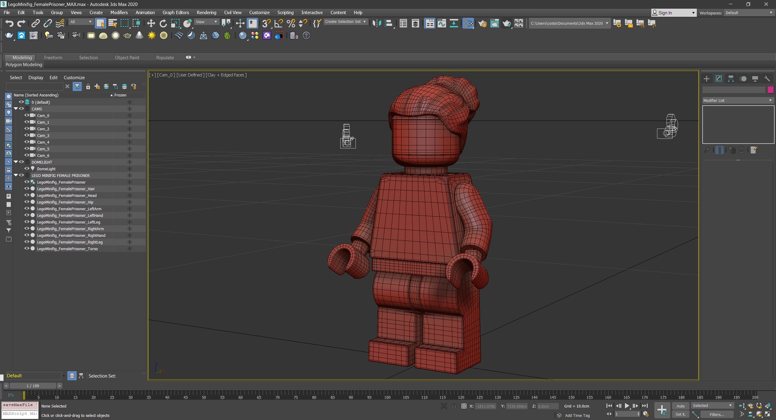Click the Align tool icon
The height and width of the screenshot is (420, 776).
pos(389,23)
